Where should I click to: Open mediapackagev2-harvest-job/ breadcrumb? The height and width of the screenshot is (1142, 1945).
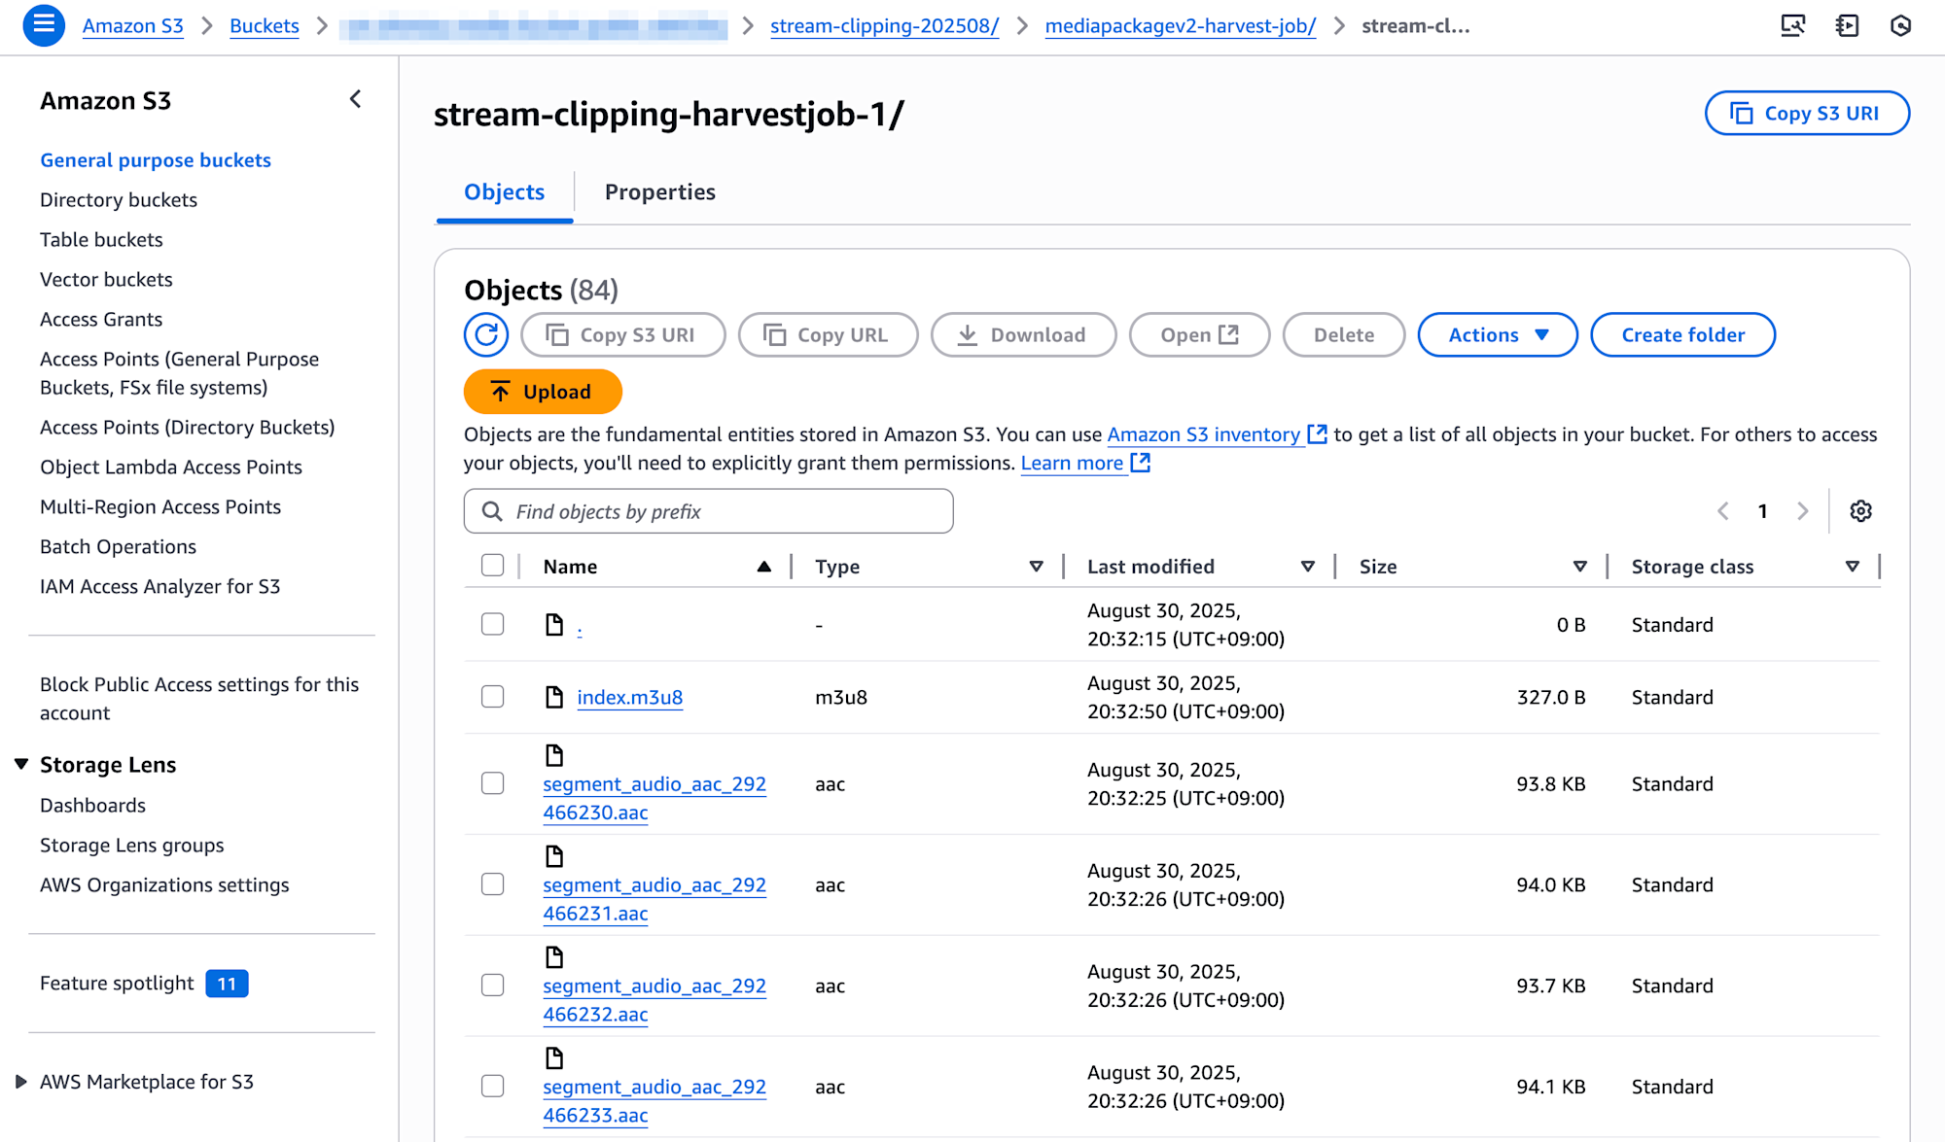click(x=1181, y=26)
